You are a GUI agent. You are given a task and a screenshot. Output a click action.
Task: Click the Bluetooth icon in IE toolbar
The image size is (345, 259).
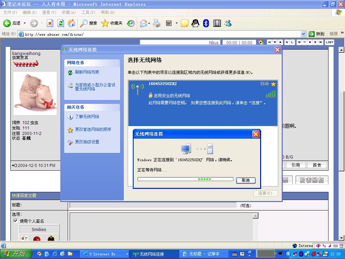click(x=206, y=23)
